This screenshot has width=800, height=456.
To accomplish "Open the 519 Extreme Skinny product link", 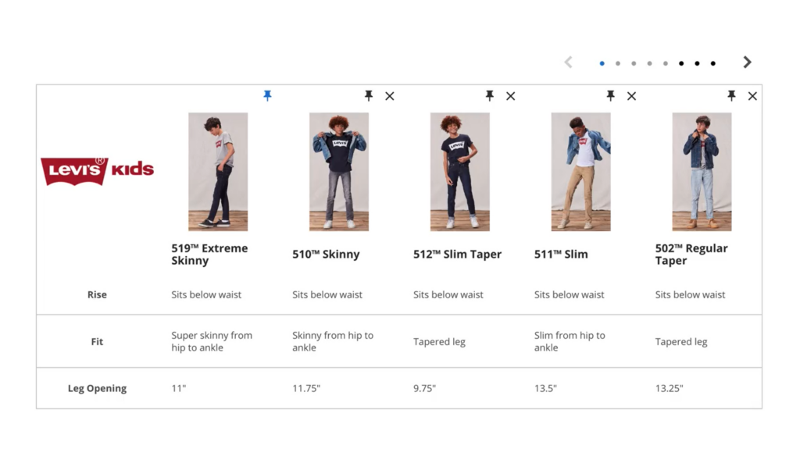I will point(209,254).
